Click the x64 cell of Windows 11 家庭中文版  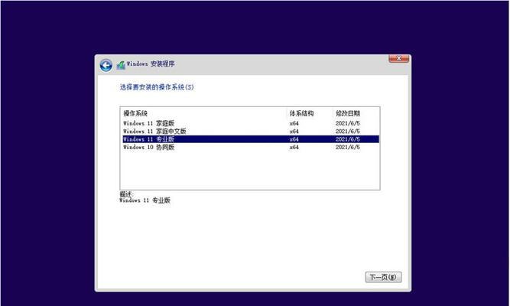(x=294, y=131)
